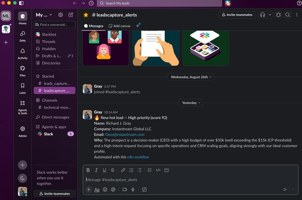
Task: Open the Wednesday, August 26th date dropdown
Action: pyautogui.click(x=190, y=77)
